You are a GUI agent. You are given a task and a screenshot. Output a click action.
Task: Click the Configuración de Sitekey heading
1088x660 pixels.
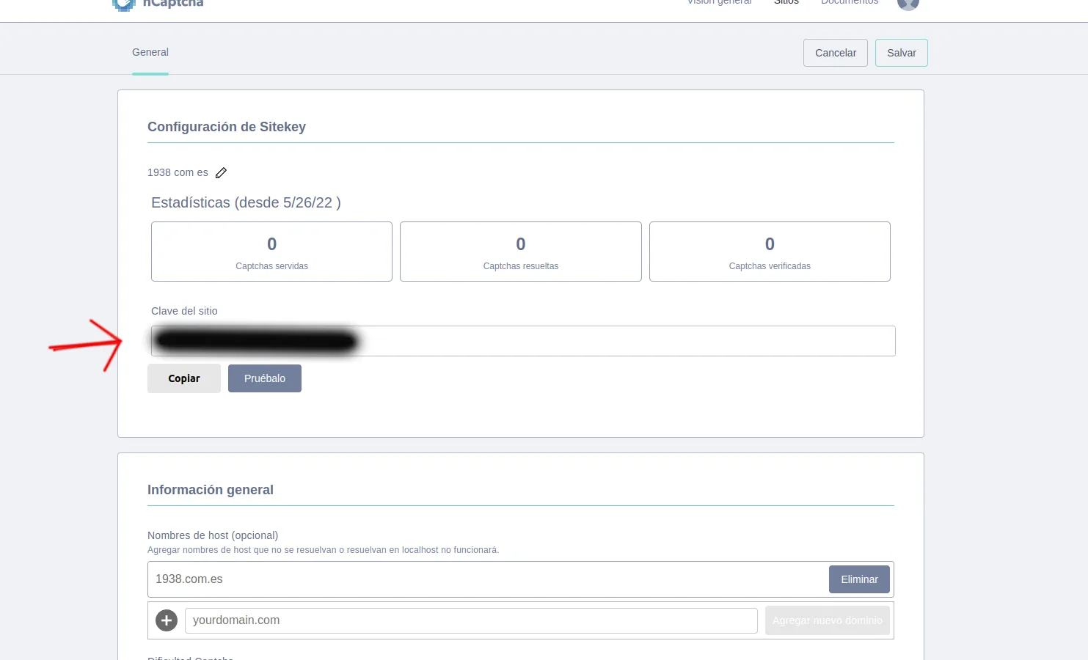(227, 127)
